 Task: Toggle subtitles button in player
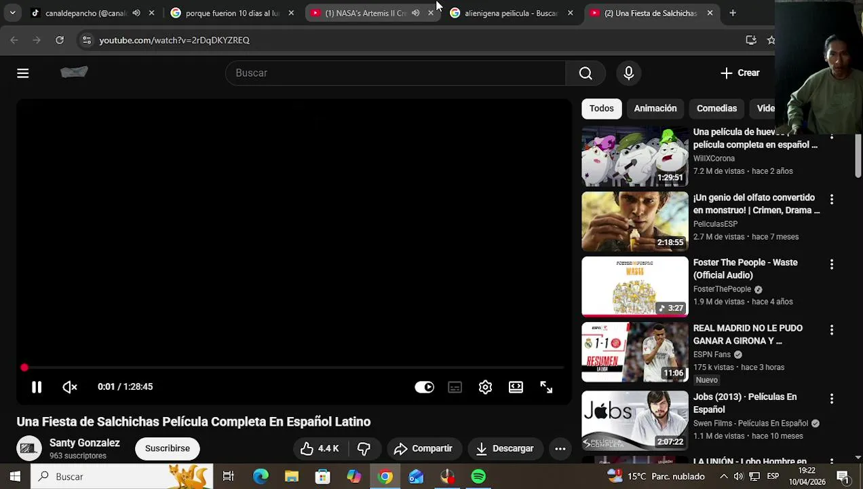click(455, 386)
